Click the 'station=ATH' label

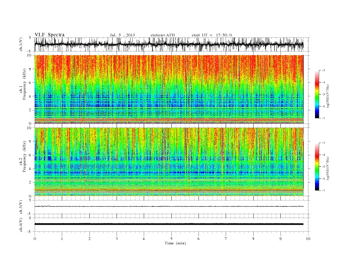point(163,35)
